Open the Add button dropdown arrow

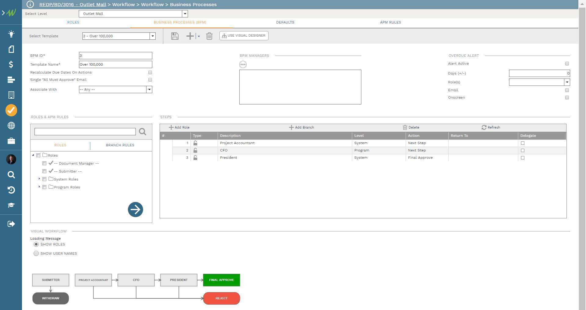click(199, 36)
